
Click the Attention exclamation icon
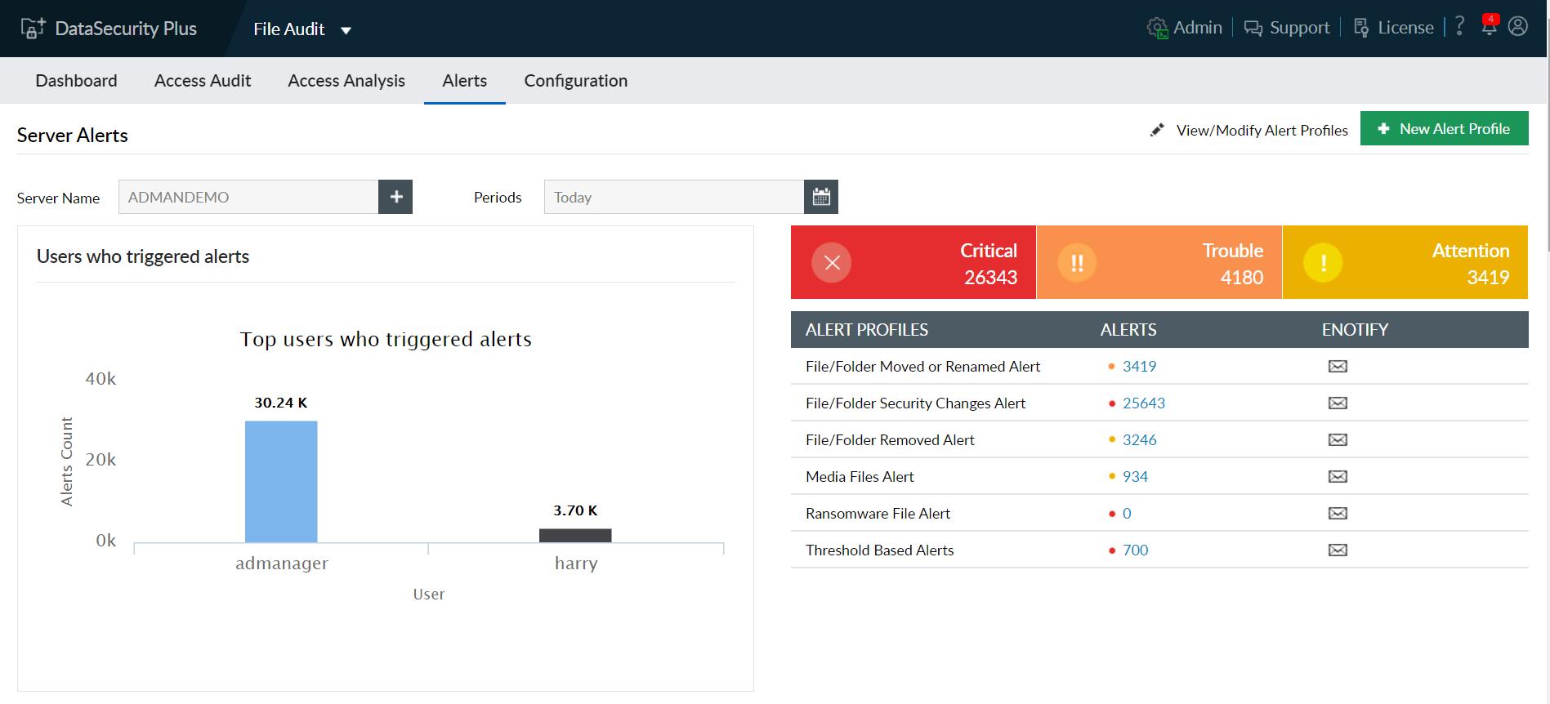click(x=1323, y=263)
